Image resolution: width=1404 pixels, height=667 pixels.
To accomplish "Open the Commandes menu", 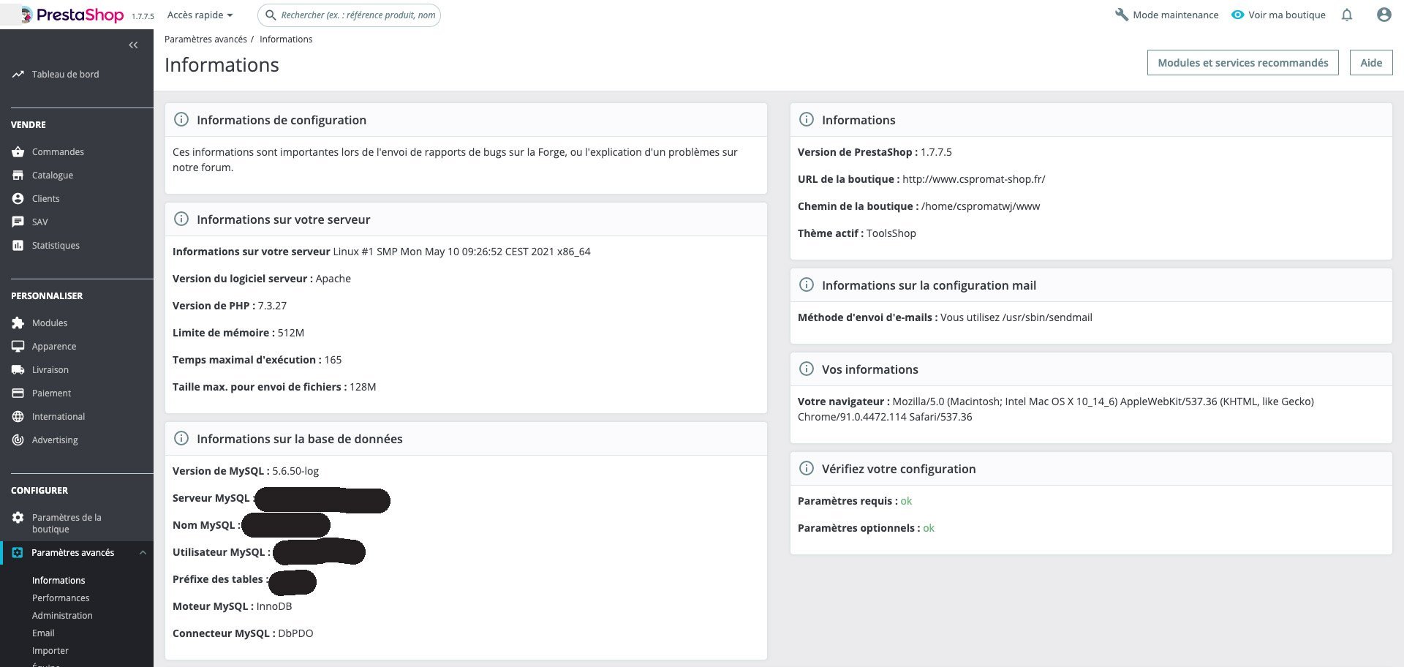I will (x=58, y=151).
